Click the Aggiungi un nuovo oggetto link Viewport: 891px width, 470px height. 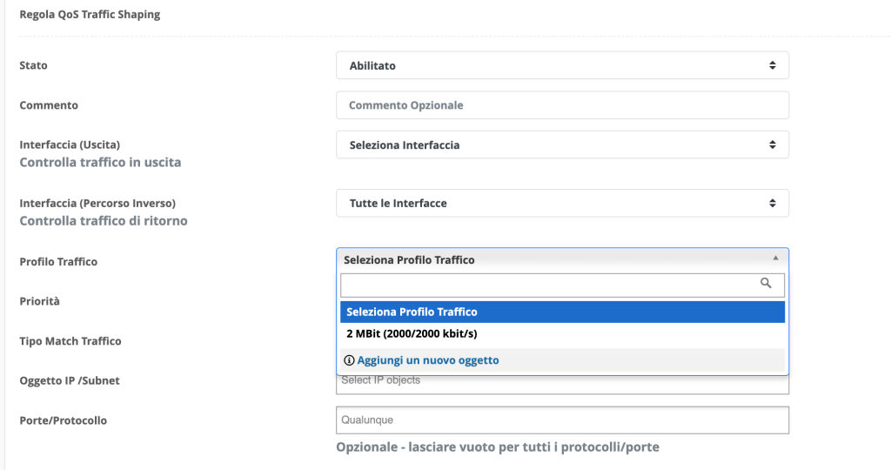point(427,360)
